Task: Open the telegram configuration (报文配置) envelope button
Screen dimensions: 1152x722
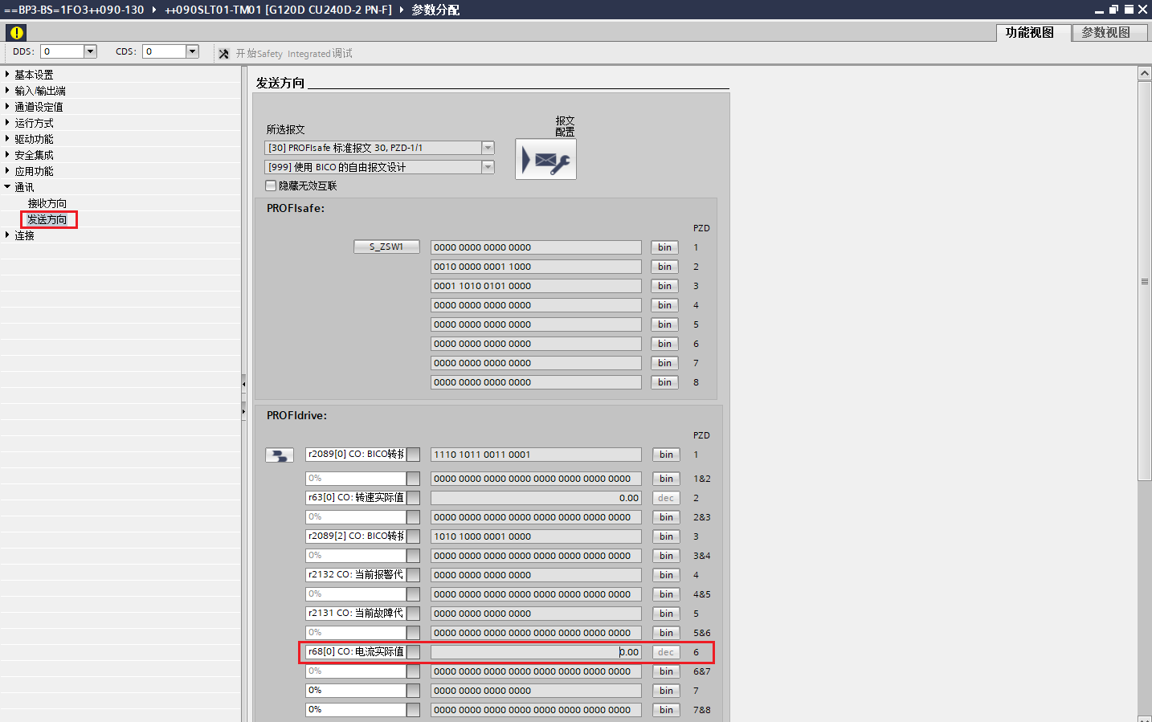Action: pyautogui.click(x=545, y=159)
